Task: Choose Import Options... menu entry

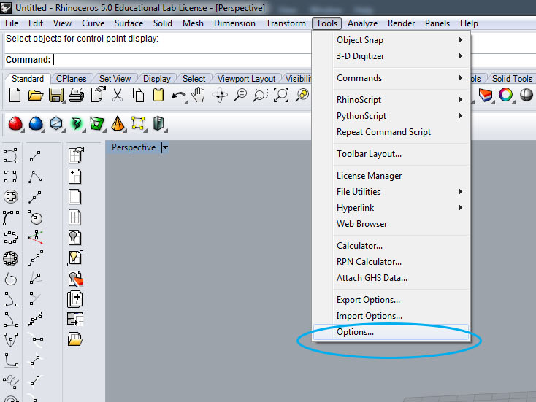Action: 391,316
